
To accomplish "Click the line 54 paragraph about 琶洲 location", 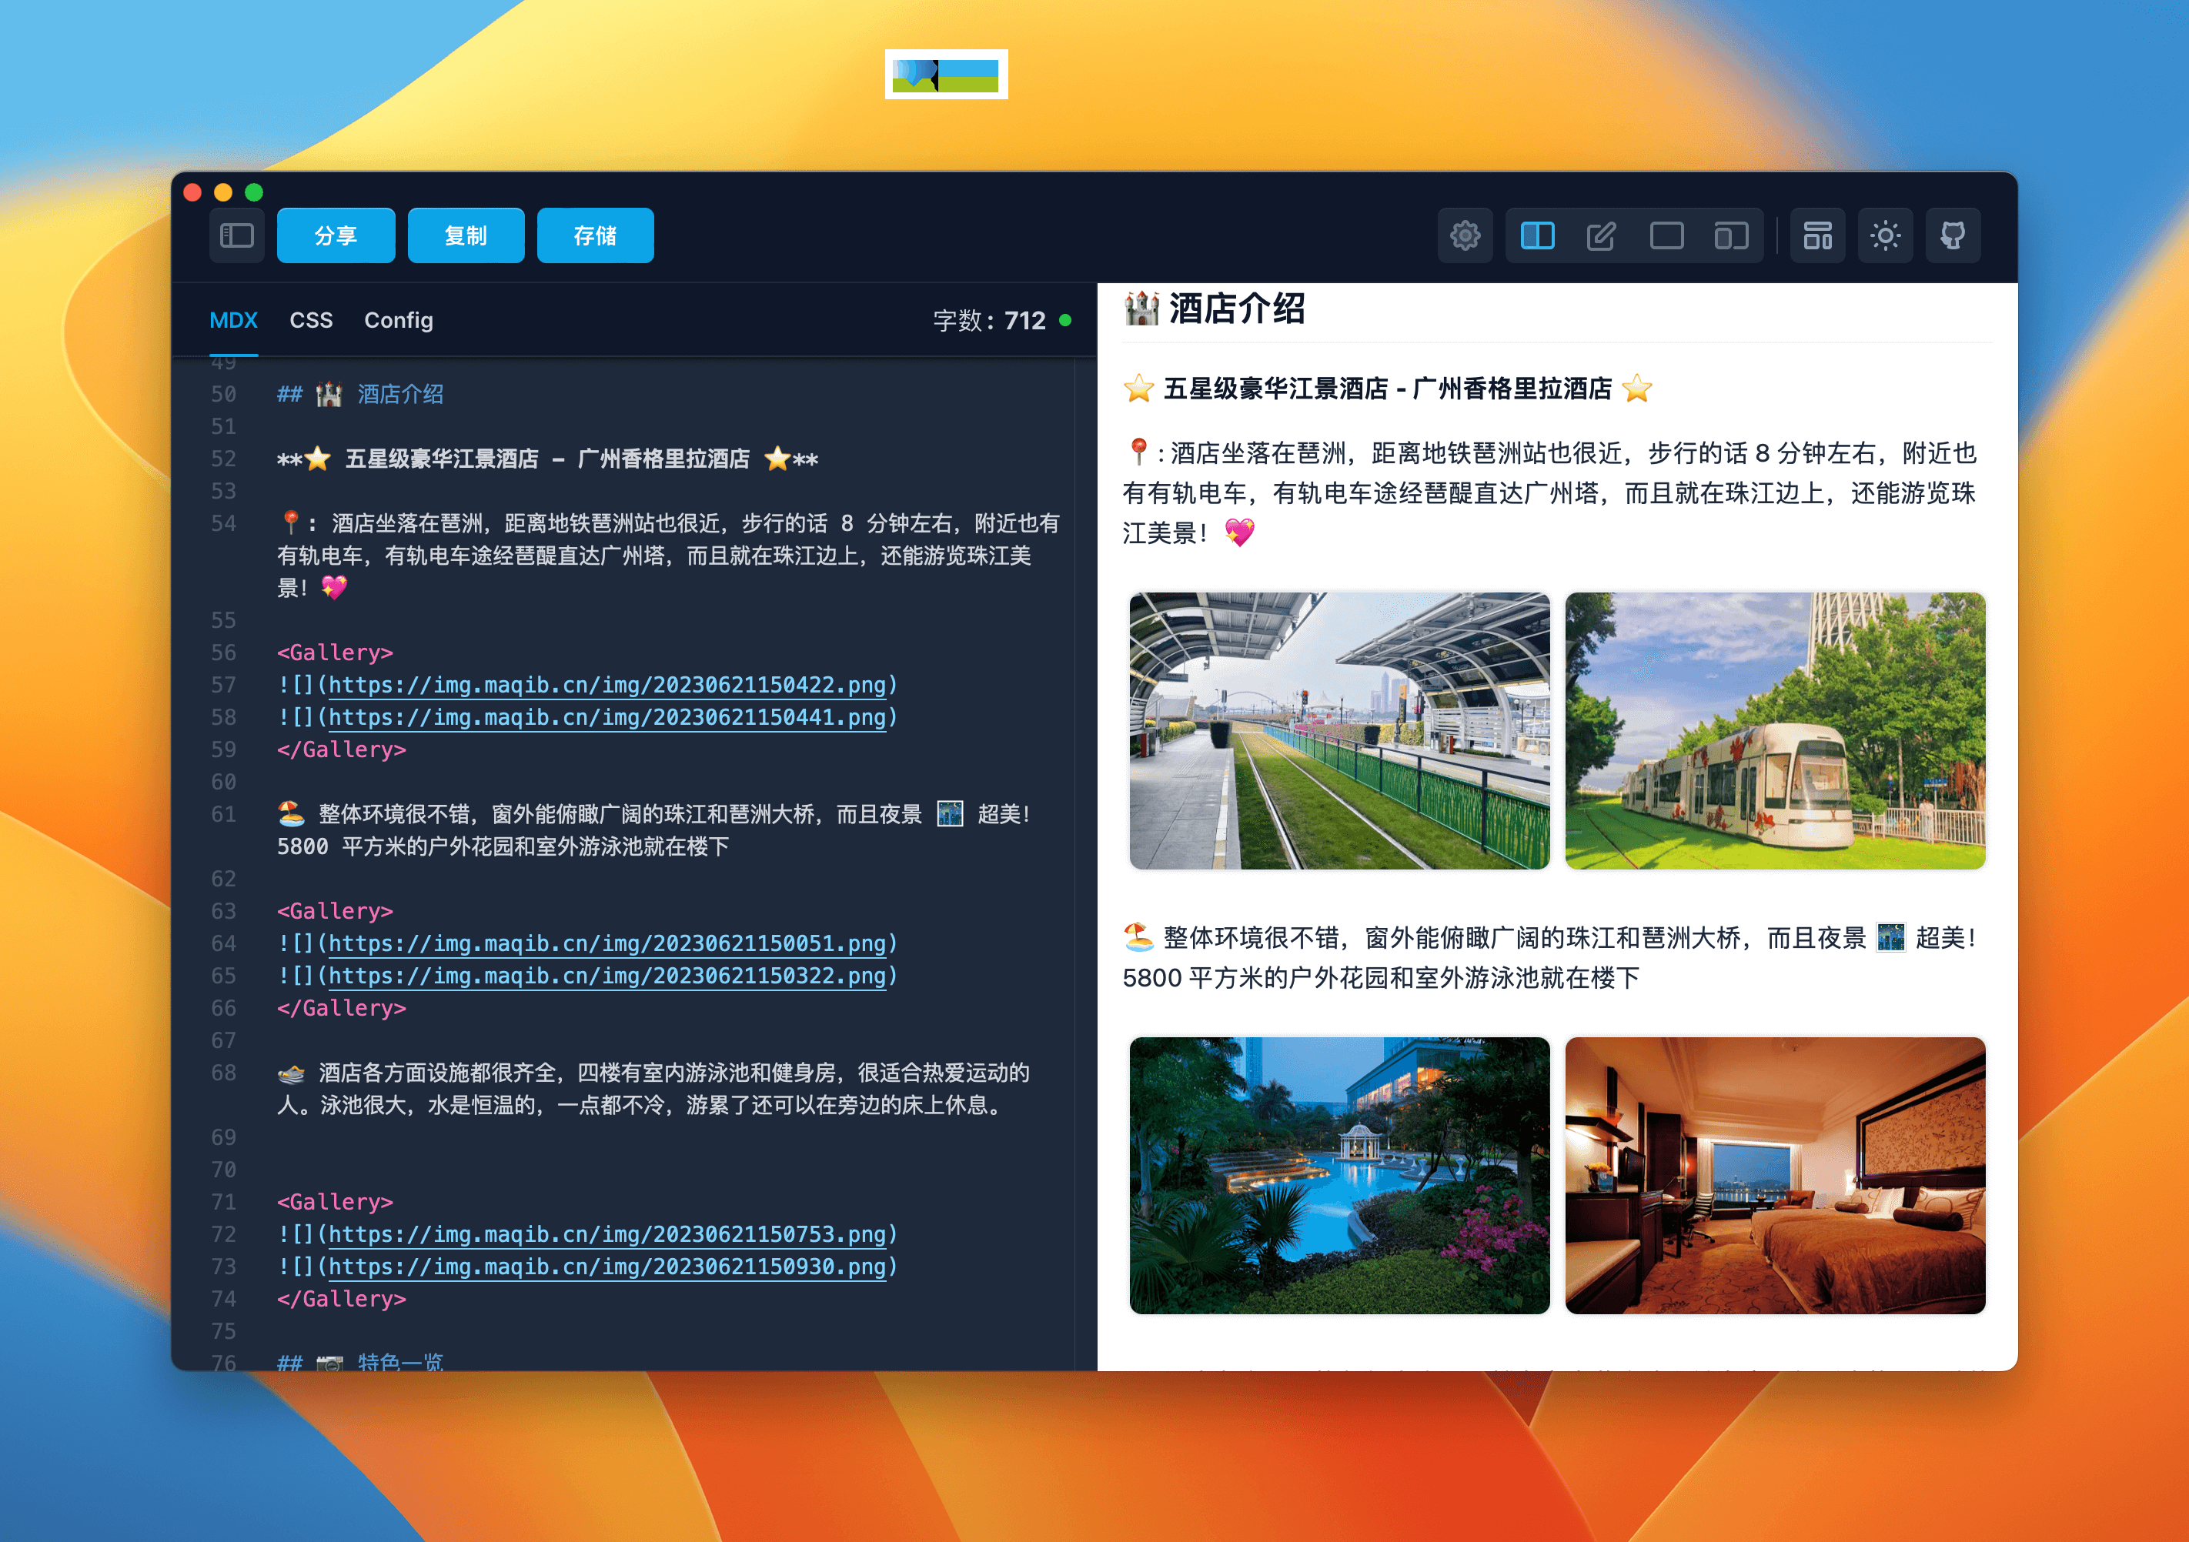I will click(x=668, y=556).
